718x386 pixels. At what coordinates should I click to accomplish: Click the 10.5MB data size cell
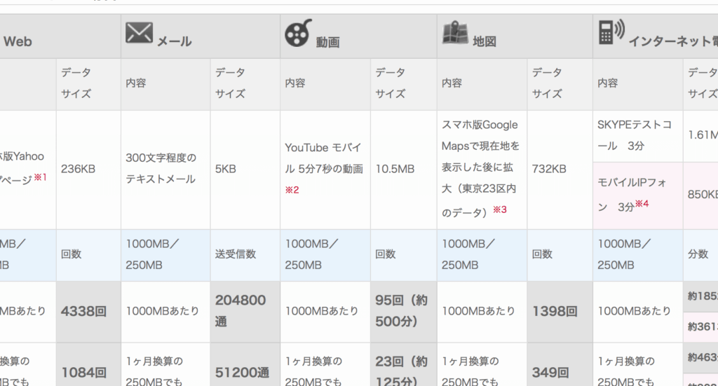395,169
